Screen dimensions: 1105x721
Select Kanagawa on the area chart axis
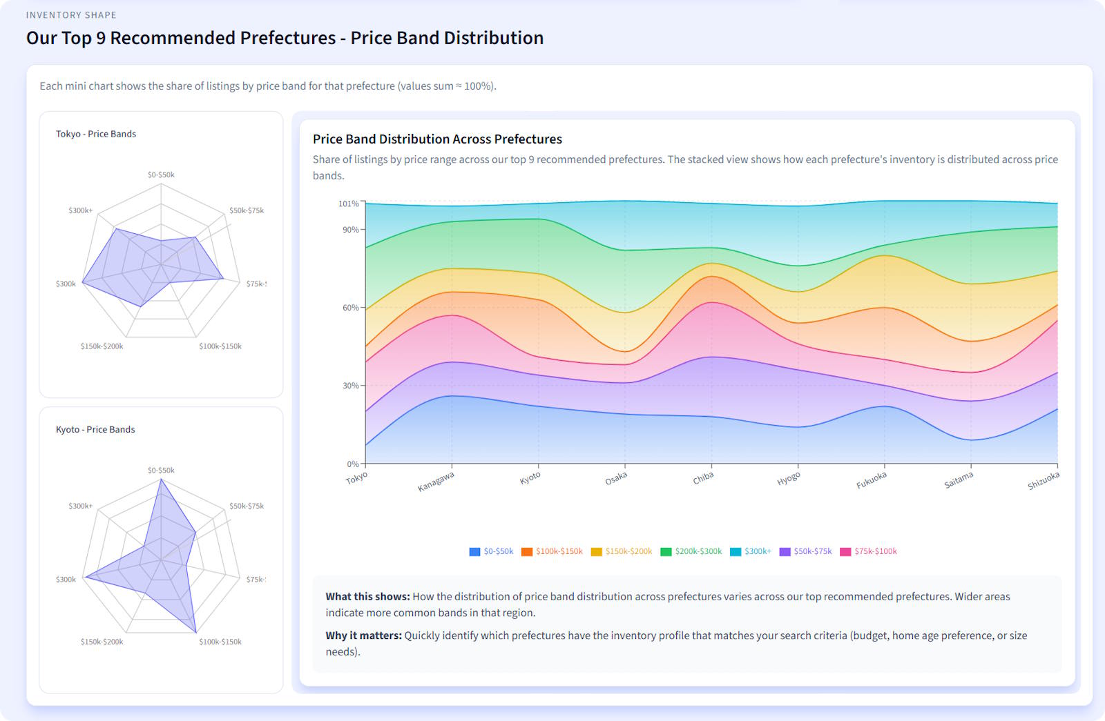[436, 482]
